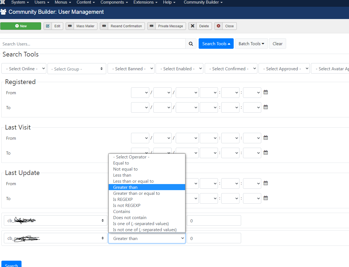
Task: Open calendar for Last Visit To
Action: (266, 153)
